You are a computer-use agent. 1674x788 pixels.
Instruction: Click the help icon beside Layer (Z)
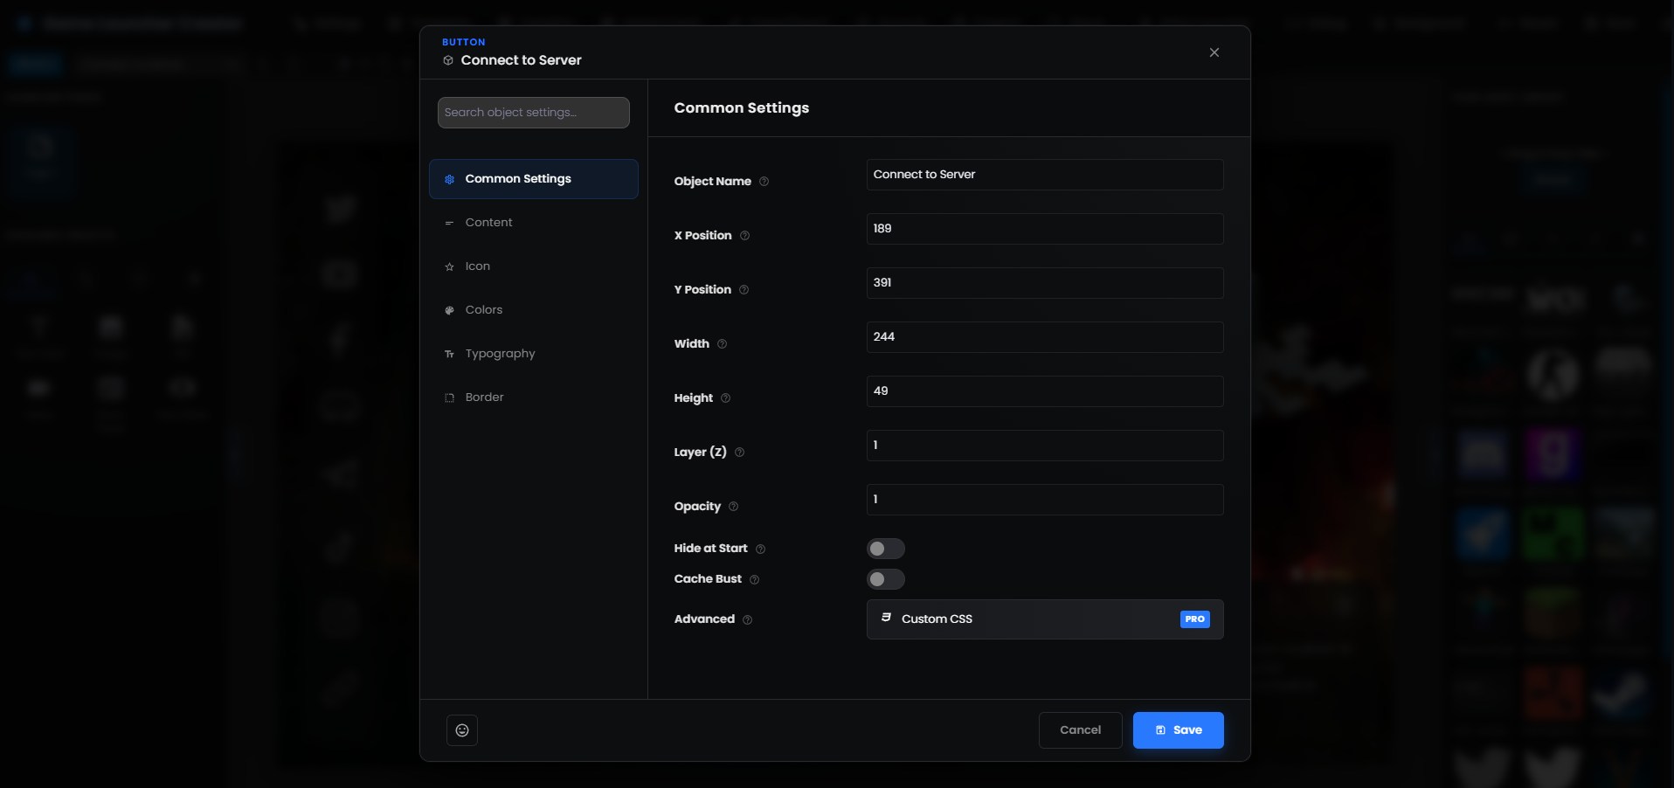point(739,453)
